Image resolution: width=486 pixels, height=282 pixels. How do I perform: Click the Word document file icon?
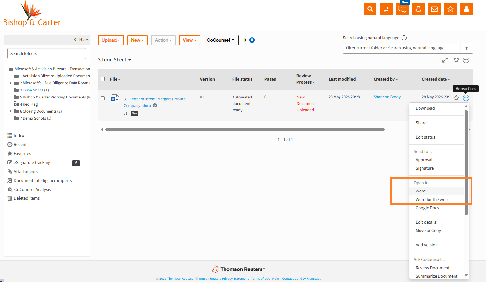click(x=115, y=98)
